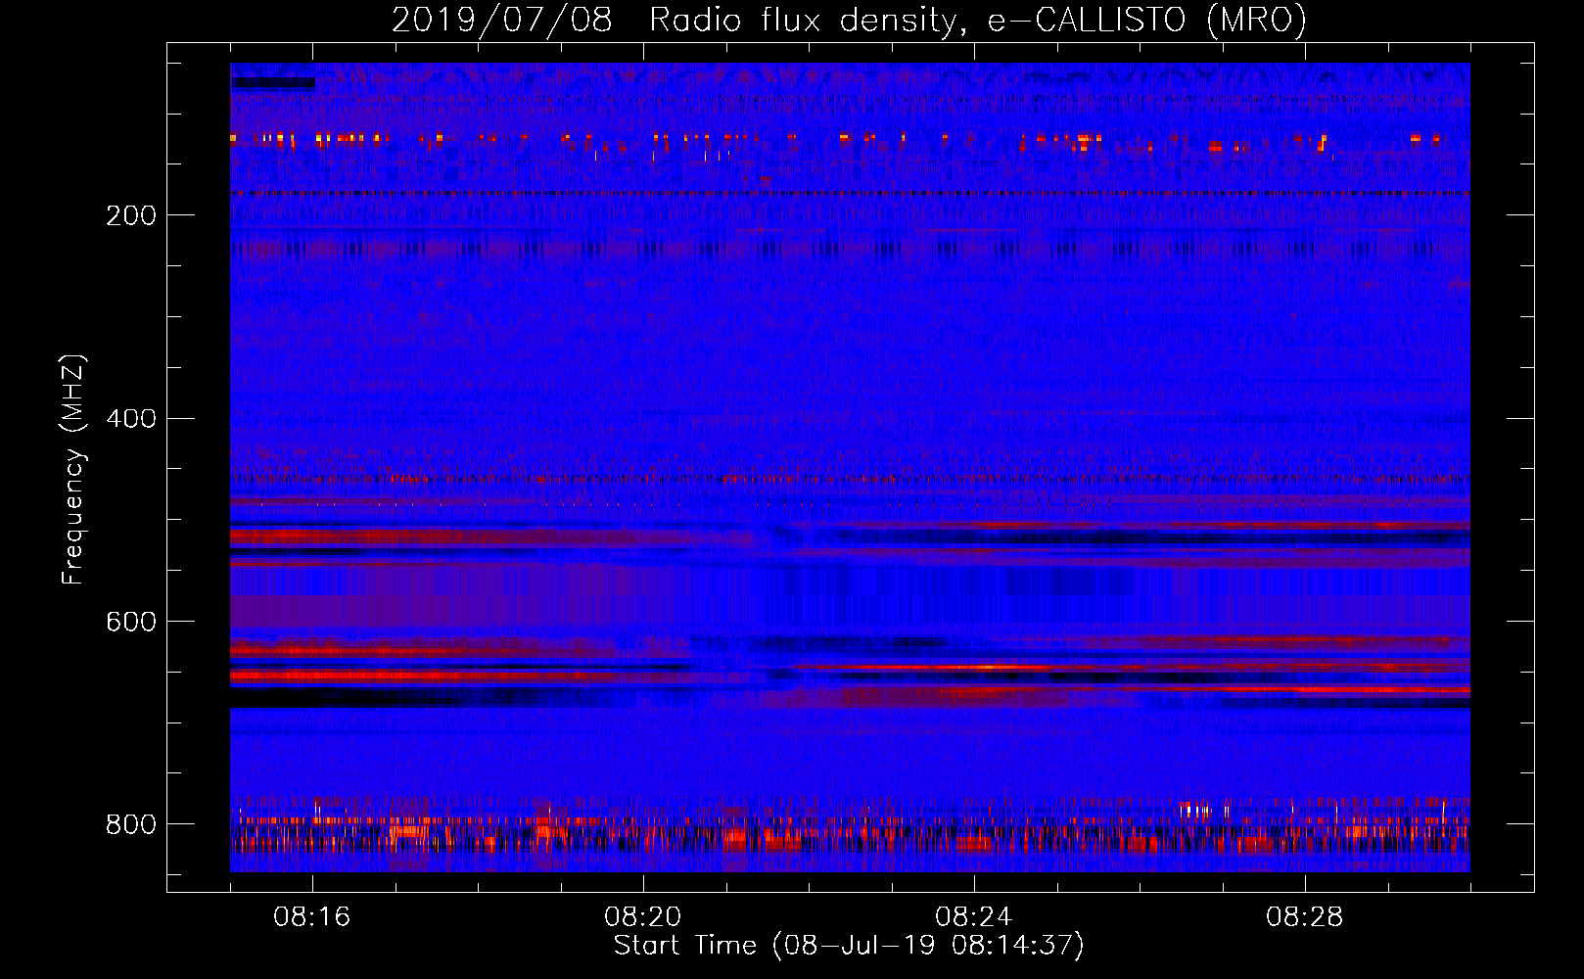
Task: Click the 'Start Time (08-Jul-19 08:14:37)' label
Action: coord(849,946)
